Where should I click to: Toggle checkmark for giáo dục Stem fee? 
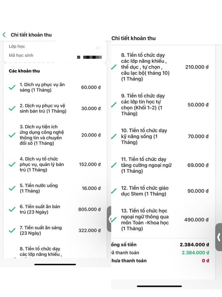(114, 191)
